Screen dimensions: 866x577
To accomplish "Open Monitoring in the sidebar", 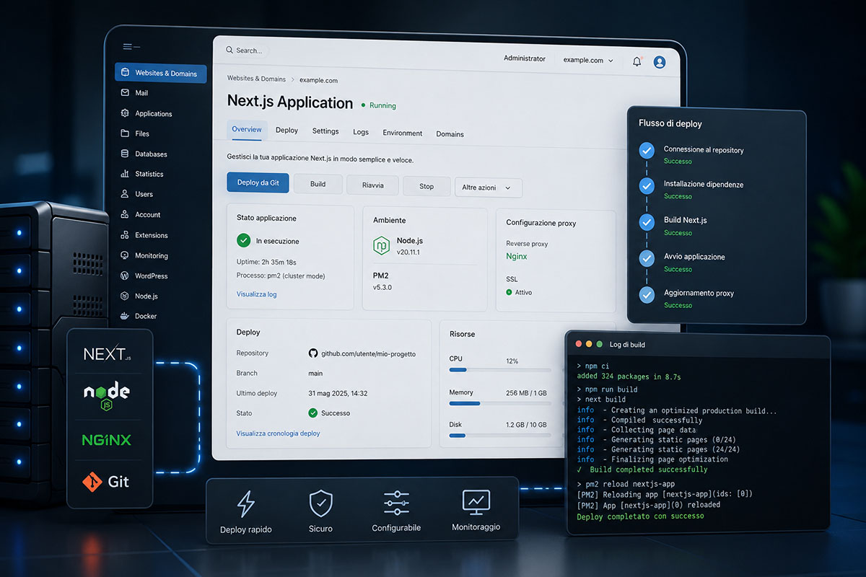I will pyautogui.click(x=144, y=255).
